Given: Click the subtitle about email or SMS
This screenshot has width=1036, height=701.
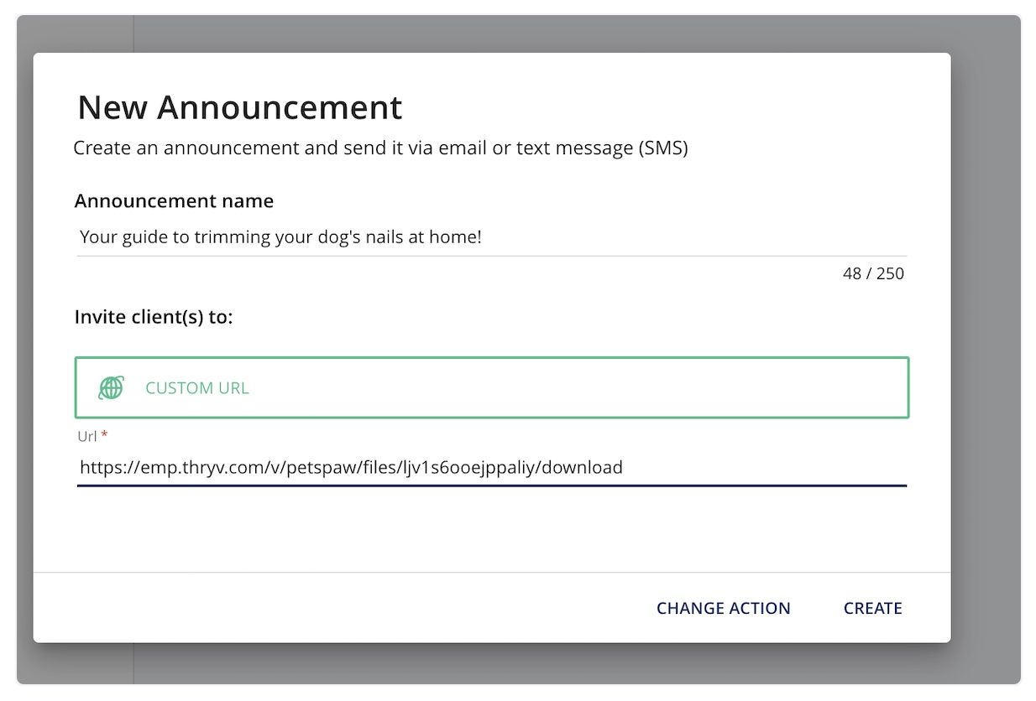Looking at the screenshot, I should click(x=380, y=148).
